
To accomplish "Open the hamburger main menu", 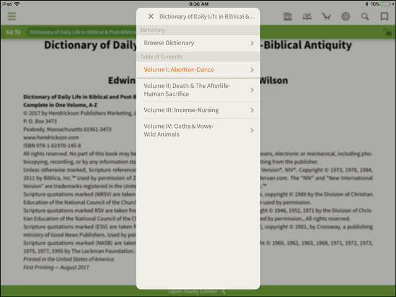I will [x=12, y=17].
